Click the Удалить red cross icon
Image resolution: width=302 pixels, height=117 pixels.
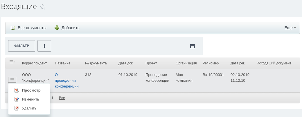point(17,108)
